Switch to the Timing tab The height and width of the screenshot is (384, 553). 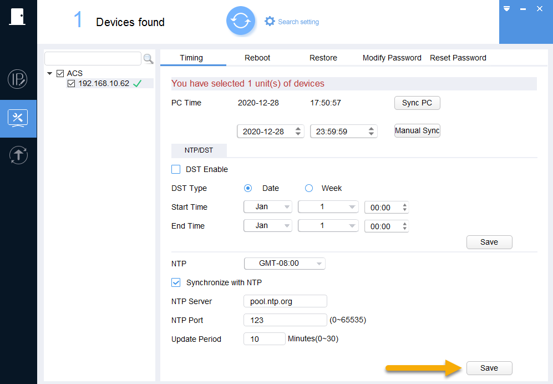[191, 58]
